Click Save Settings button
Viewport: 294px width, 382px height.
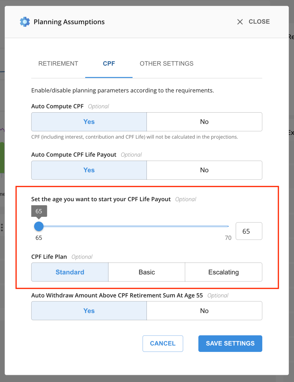(230, 344)
